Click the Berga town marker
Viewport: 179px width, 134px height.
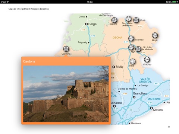tap(87, 24)
